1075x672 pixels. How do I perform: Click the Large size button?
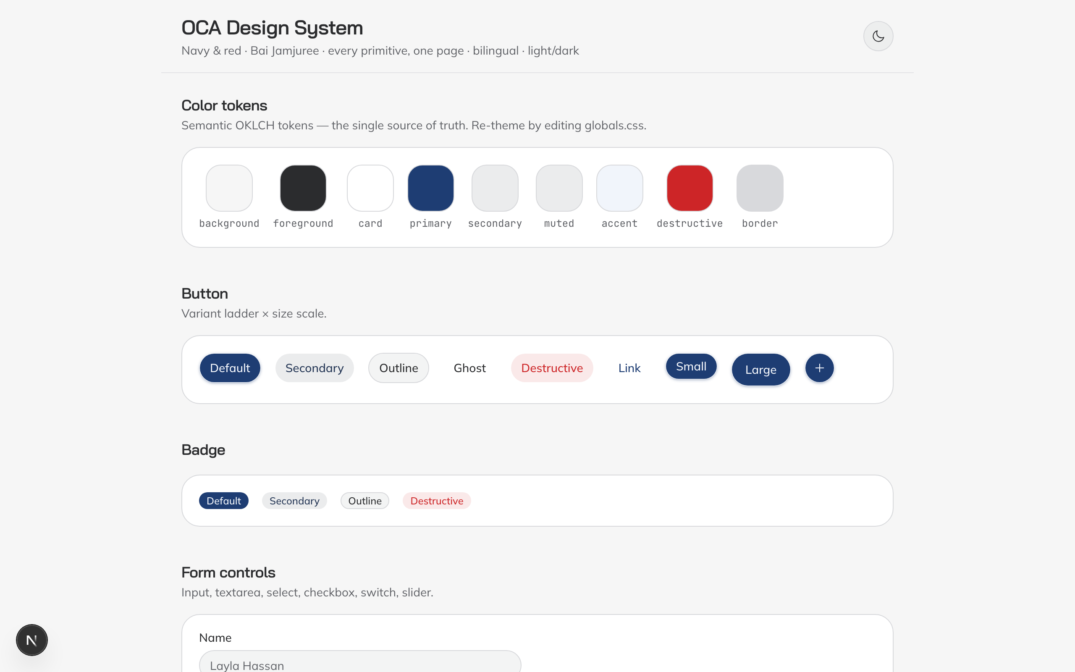click(x=760, y=370)
